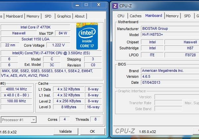
Task: Click the processor name Intel Core i7 4770K
Action: point(35,27)
